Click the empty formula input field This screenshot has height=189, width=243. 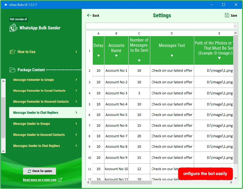click(159, 26)
